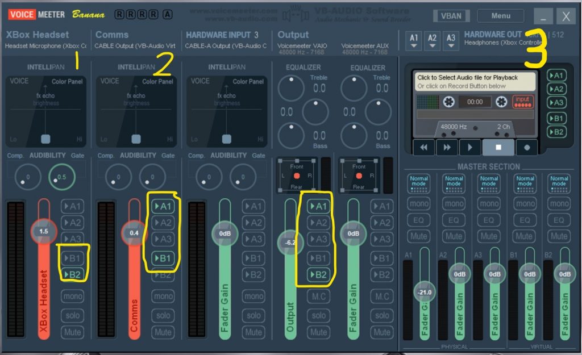Image resolution: width=582 pixels, height=355 pixels.
Task: Open the A3 hardware out device dropdown
Action: (x=451, y=41)
